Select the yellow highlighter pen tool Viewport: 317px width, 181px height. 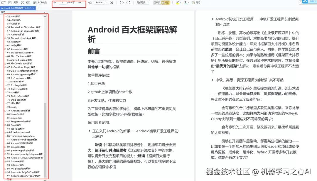pos(178,3)
